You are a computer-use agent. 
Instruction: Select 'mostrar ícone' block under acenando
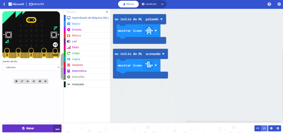point(130,66)
